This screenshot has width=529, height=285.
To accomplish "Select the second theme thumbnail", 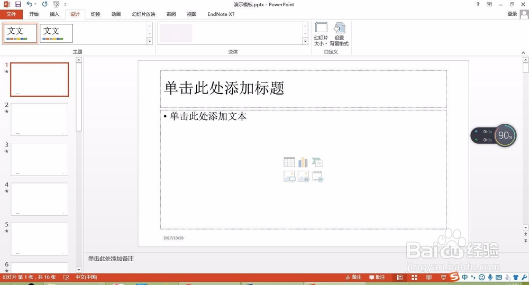I will pyautogui.click(x=57, y=33).
